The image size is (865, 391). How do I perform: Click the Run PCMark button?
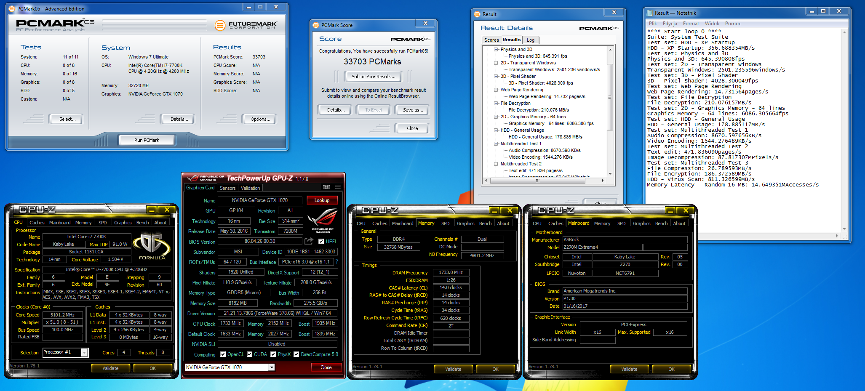click(x=147, y=140)
